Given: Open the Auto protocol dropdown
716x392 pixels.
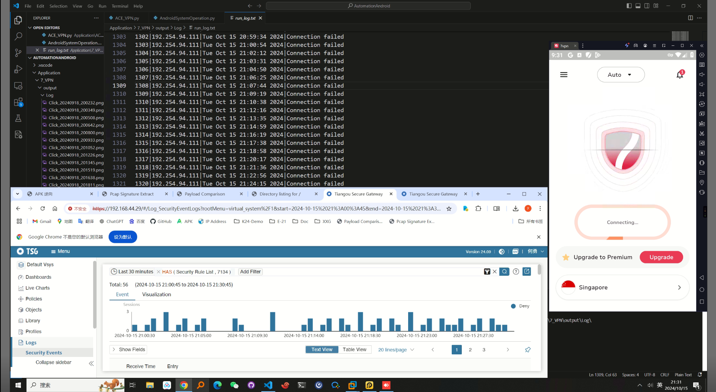Looking at the screenshot, I should 620,75.
